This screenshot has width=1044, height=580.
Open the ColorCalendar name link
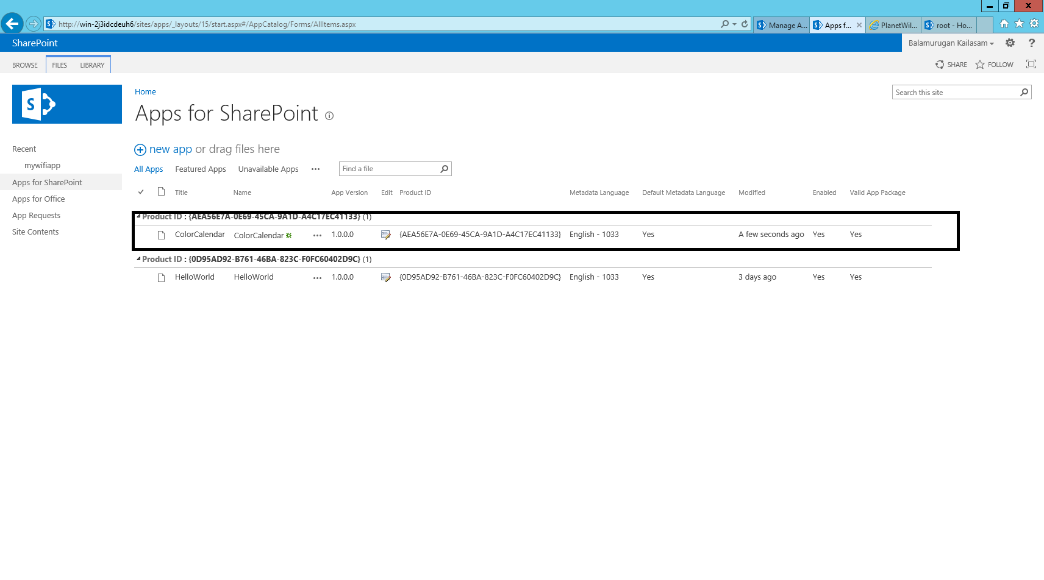tap(259, 236)
